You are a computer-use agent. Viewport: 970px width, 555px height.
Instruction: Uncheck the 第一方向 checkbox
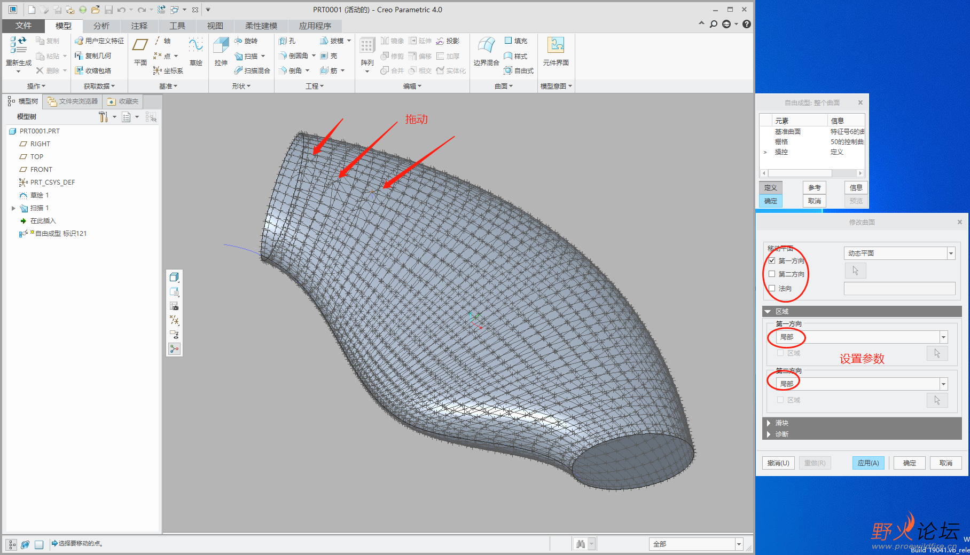tap(772, 260)
